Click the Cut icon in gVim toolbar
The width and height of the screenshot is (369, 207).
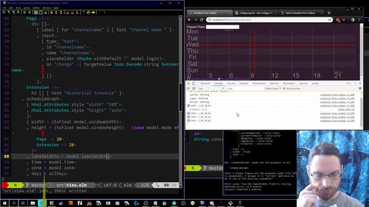pos(36,13)
